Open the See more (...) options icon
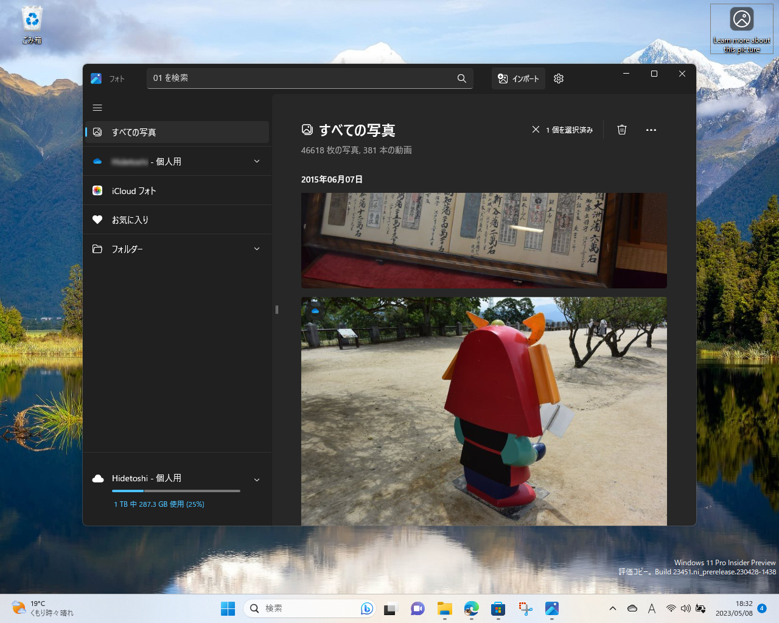This screenshot has width=779, height=623. [x=651, y=130]
